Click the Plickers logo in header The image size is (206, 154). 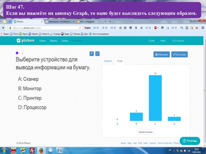coord(25,41)
